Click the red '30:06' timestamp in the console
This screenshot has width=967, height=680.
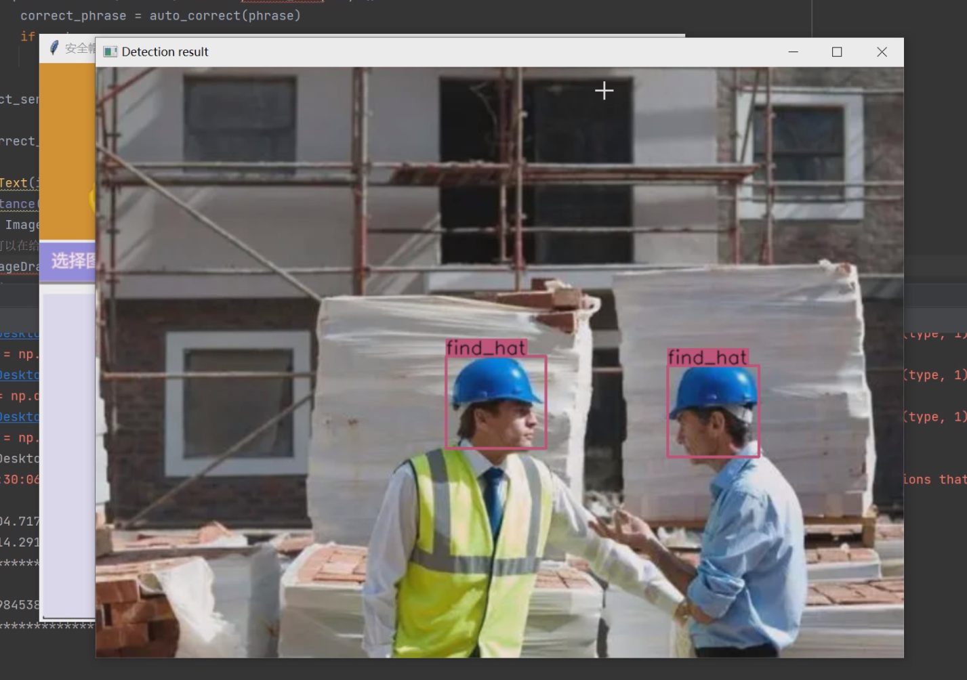pyautogui.click(x=20, y=480)
